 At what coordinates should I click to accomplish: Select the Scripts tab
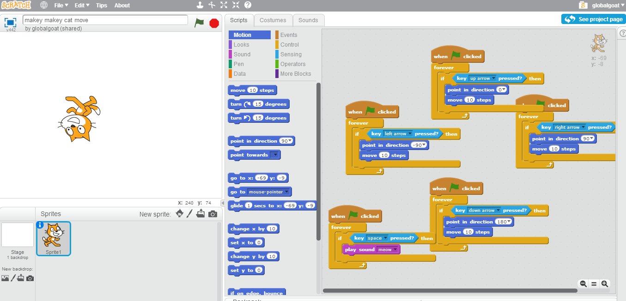tap(239, 20)
